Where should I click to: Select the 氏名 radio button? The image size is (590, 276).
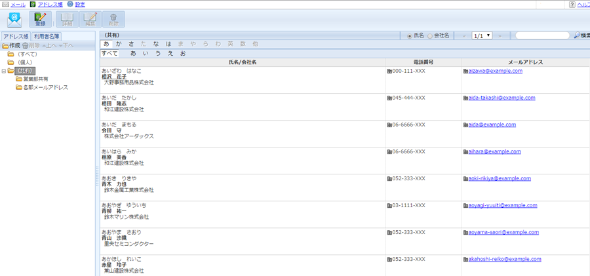click(x=410, y=36)
